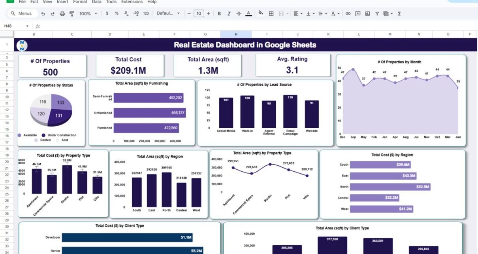Print the spreadsheet using the printer icon
The image size is (478, 254).
pyautogui.click(x=62, y=13)
